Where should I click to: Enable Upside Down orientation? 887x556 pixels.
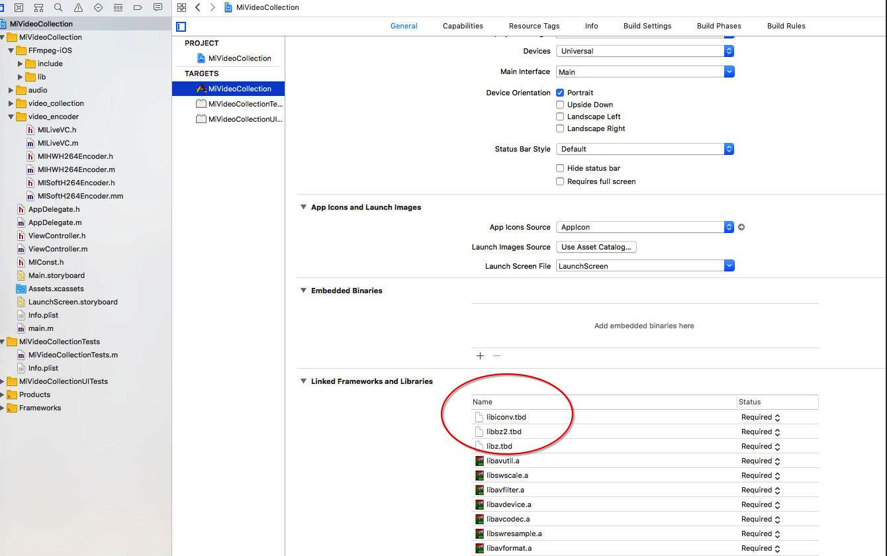click(560, 105)
